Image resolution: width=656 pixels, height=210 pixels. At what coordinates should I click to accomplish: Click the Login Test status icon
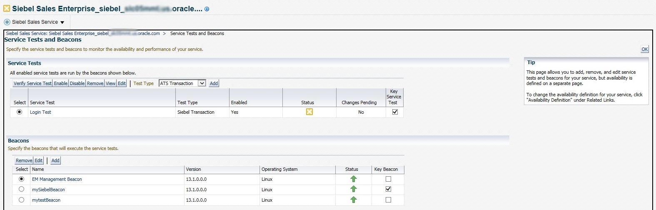pyautogui.click(x=309, y=112)
